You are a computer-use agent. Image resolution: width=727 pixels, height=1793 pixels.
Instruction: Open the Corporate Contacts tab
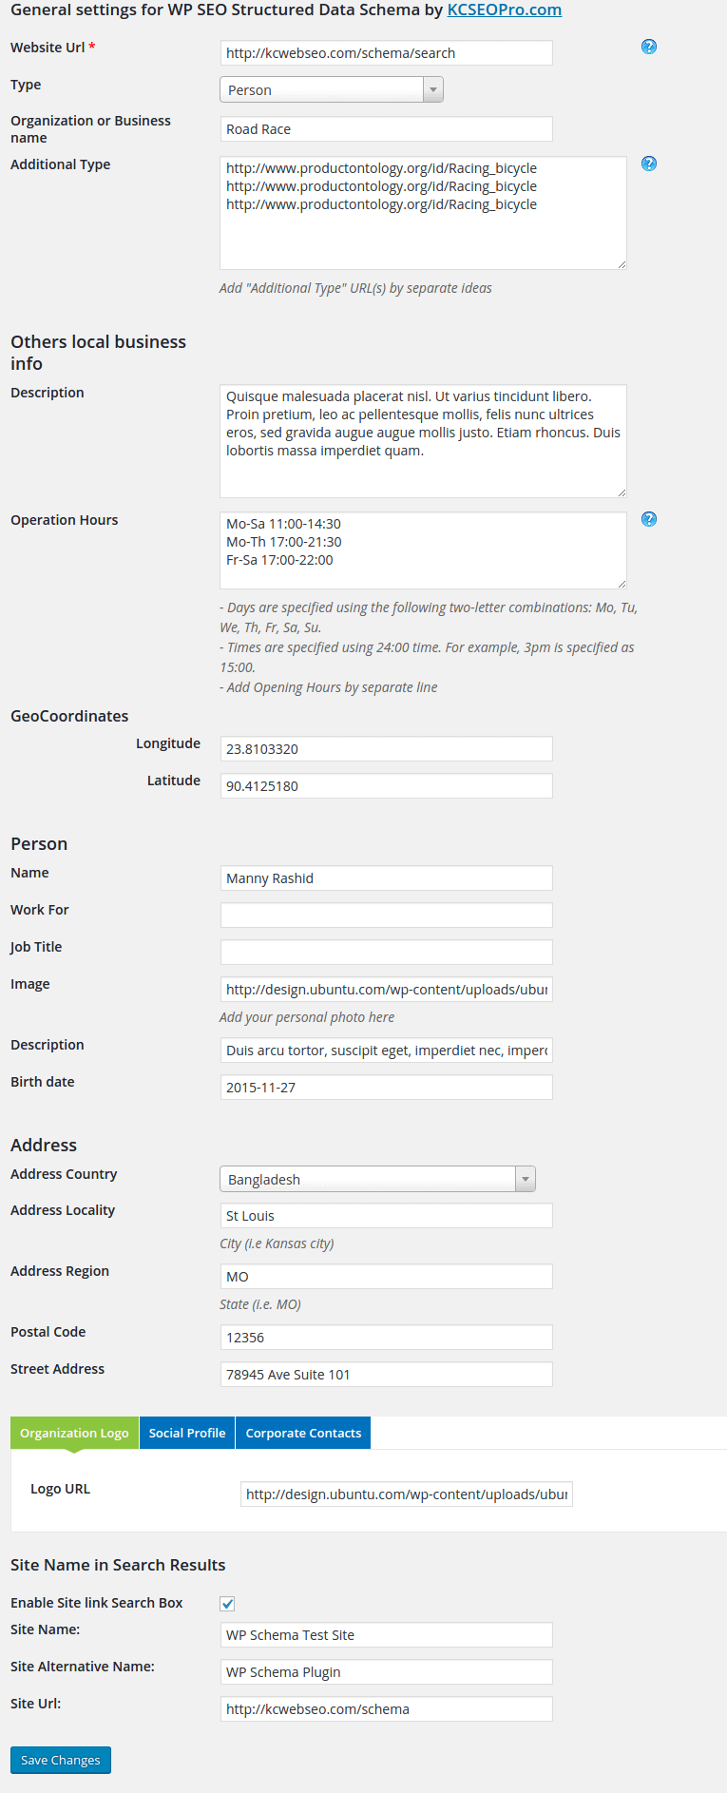[x=302, y=1433]
